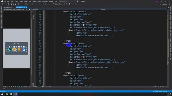Click the Calculator-icon.png source path
The height and width of the screenshot is (96, 172).
[x=104, y=30]
